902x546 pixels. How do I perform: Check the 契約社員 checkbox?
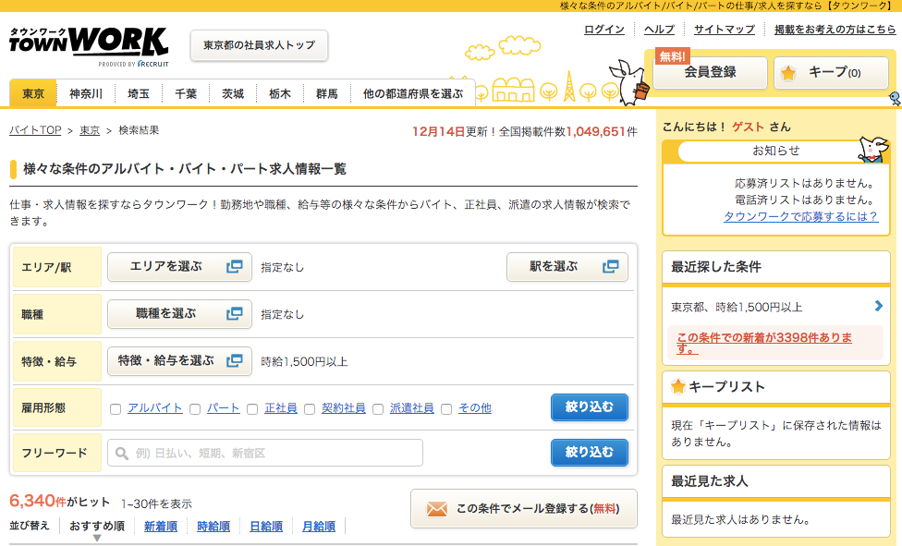pyautogui.click(x=310, y=409)
